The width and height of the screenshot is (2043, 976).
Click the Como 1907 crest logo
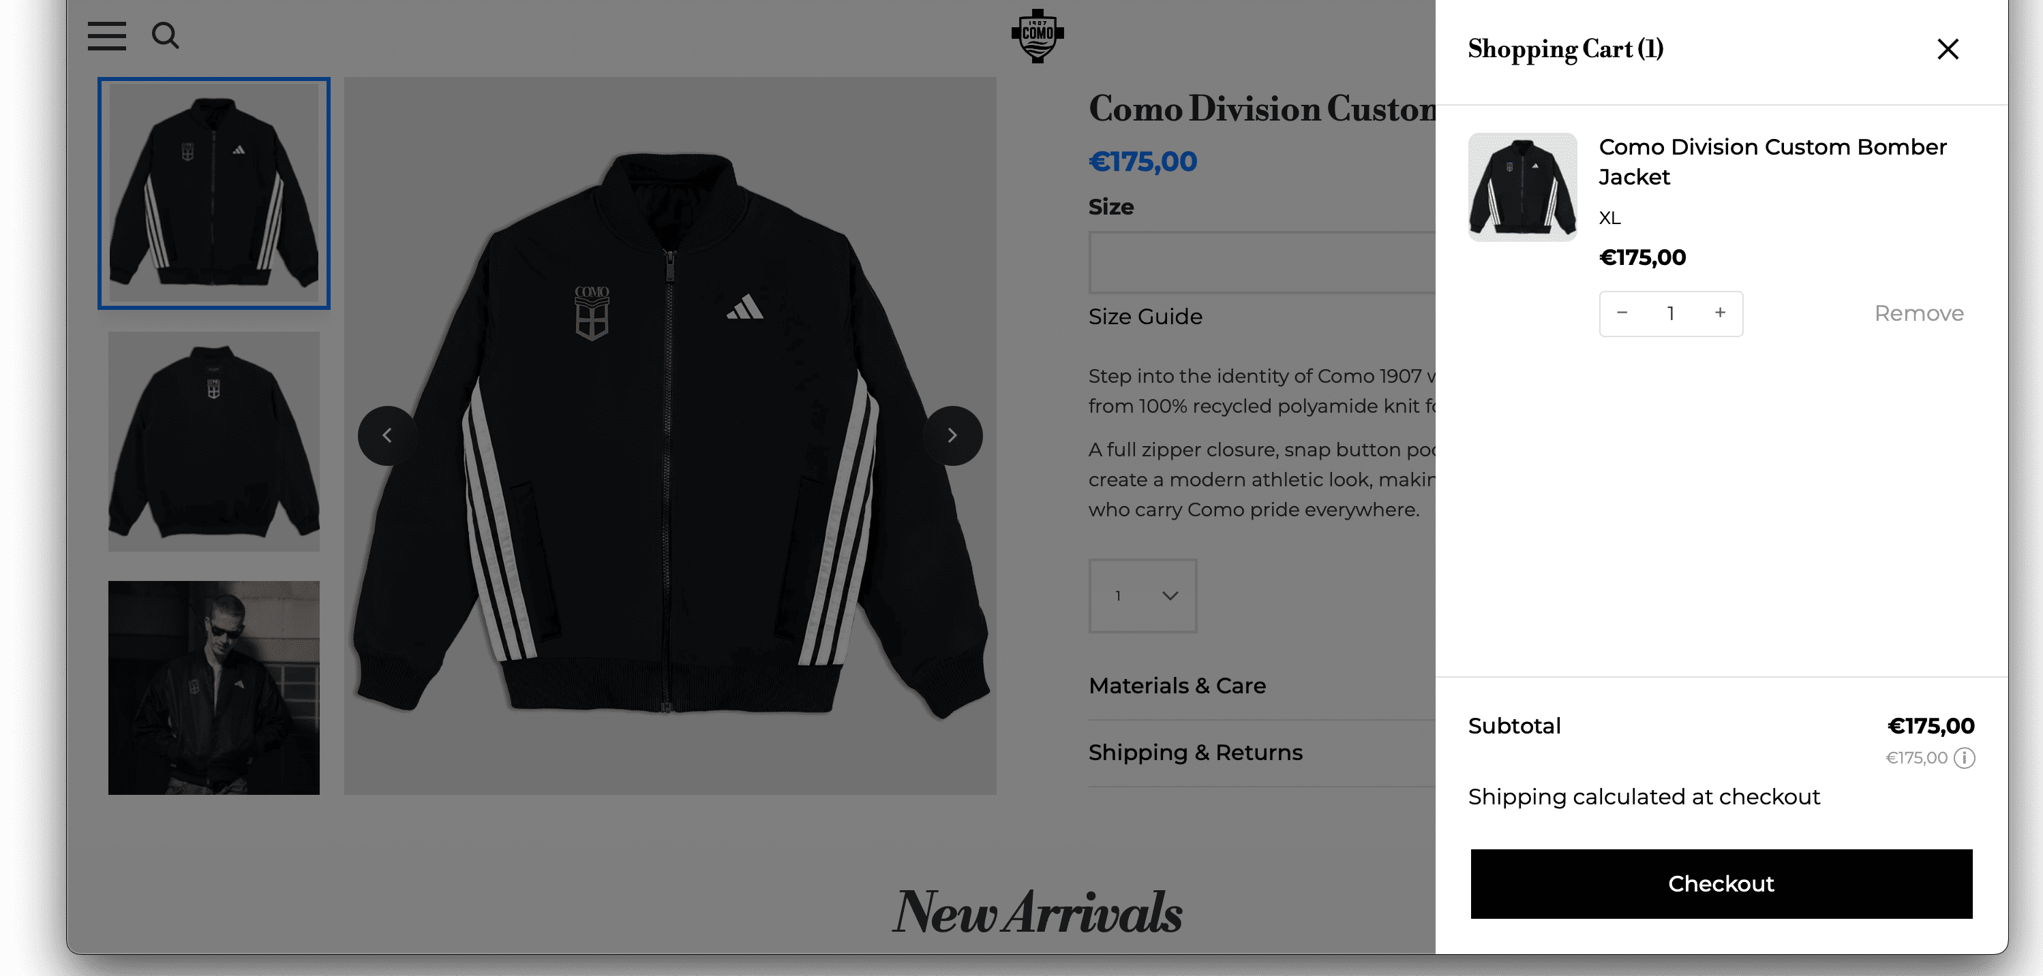tap(1038, 35)
